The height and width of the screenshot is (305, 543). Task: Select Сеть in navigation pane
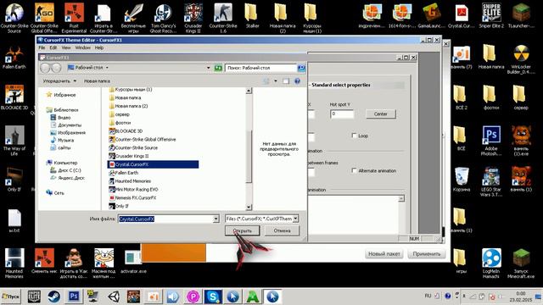59,193
